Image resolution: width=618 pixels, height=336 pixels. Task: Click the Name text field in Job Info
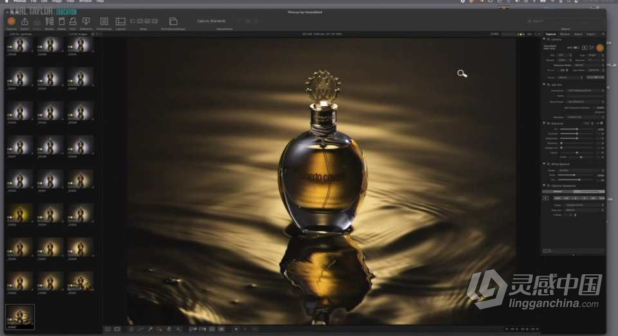coord(585,96)
